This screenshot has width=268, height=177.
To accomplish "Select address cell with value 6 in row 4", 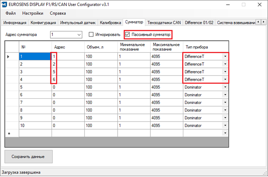I will click(x=68, y=79).
